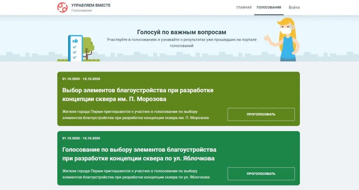Click the masked girl thumbs-up illustration
Viewport: 359px width, 190px height.
click(x=282, y=39)
